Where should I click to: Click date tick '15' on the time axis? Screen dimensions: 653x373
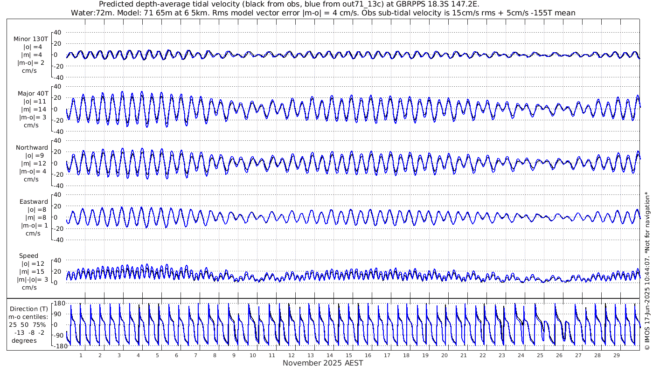click(x=348, y=355)
